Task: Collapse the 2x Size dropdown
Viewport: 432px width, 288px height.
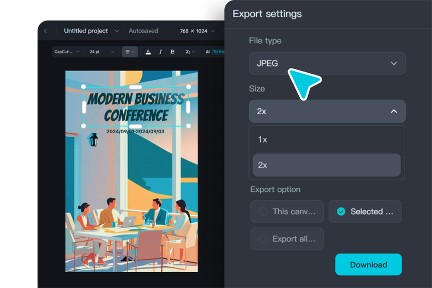Action: pos(327,111)
